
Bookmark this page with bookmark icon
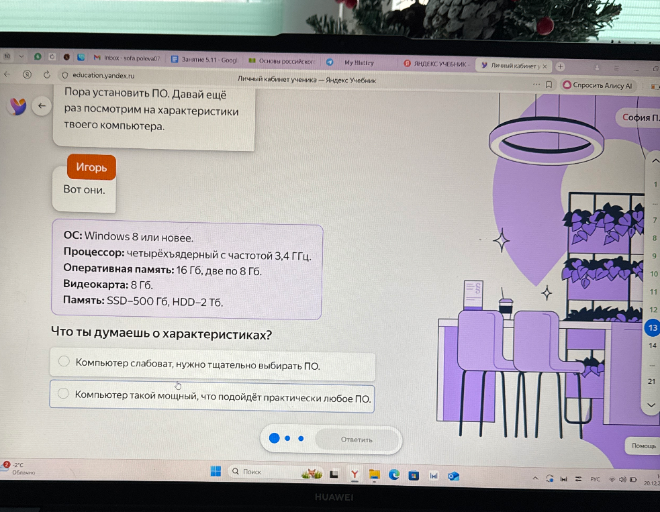click(549, 85)
